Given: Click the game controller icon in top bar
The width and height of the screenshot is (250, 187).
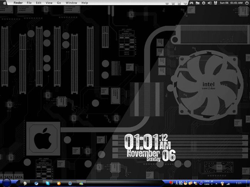Looking at the screenshot, I should 191,3.
